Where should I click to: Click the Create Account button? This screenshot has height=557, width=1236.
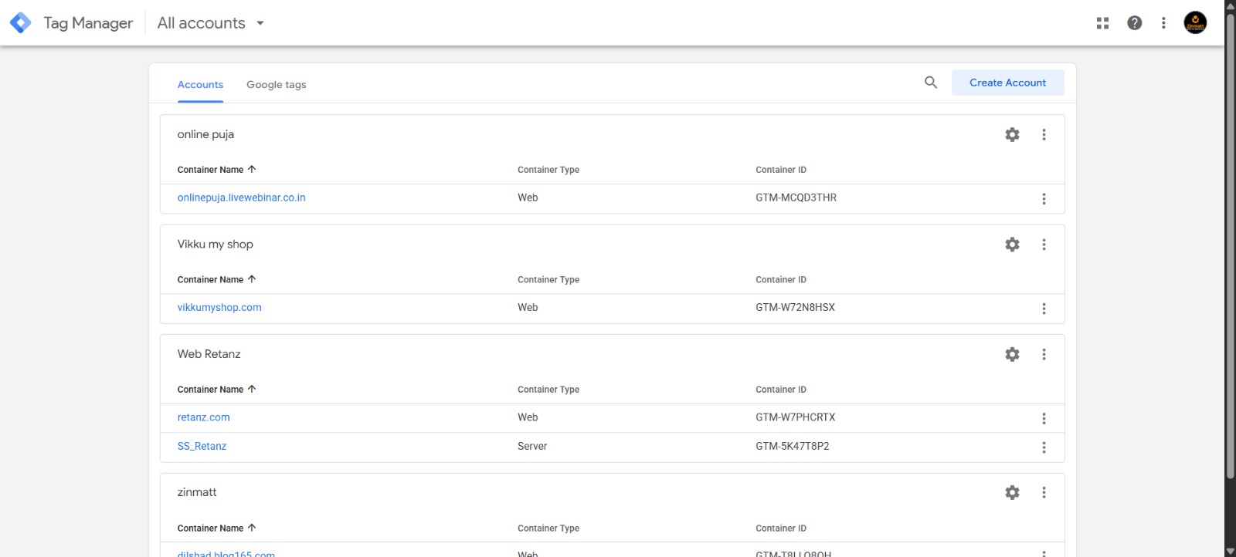[1007, 83]
